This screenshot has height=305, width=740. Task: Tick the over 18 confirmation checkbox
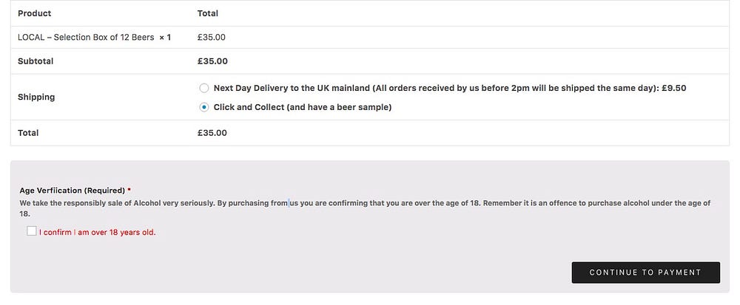(31, 231)
